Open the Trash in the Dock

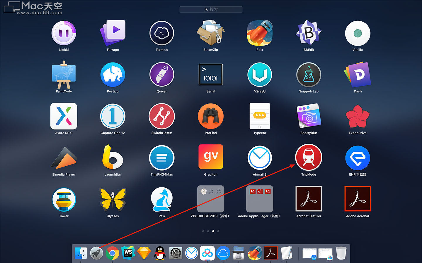tap(341, 253)
